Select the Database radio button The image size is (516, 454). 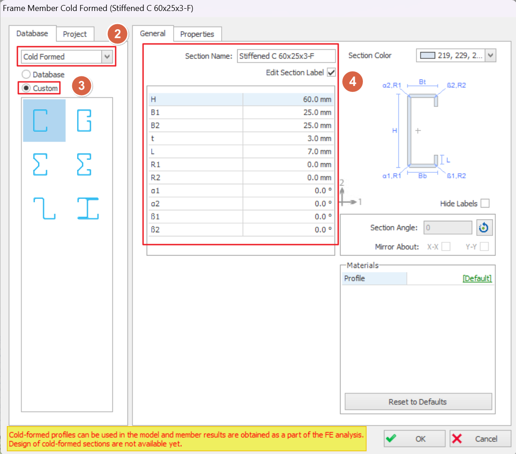click(x=27, y=75)
